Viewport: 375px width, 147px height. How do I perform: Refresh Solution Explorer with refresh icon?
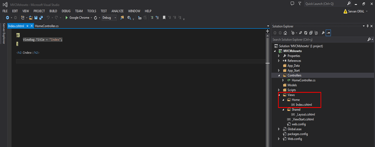click(x=306, y=33)
